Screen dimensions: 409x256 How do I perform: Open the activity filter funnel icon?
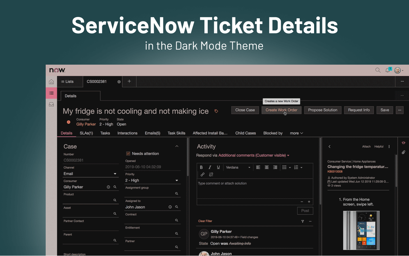point(303,221)
